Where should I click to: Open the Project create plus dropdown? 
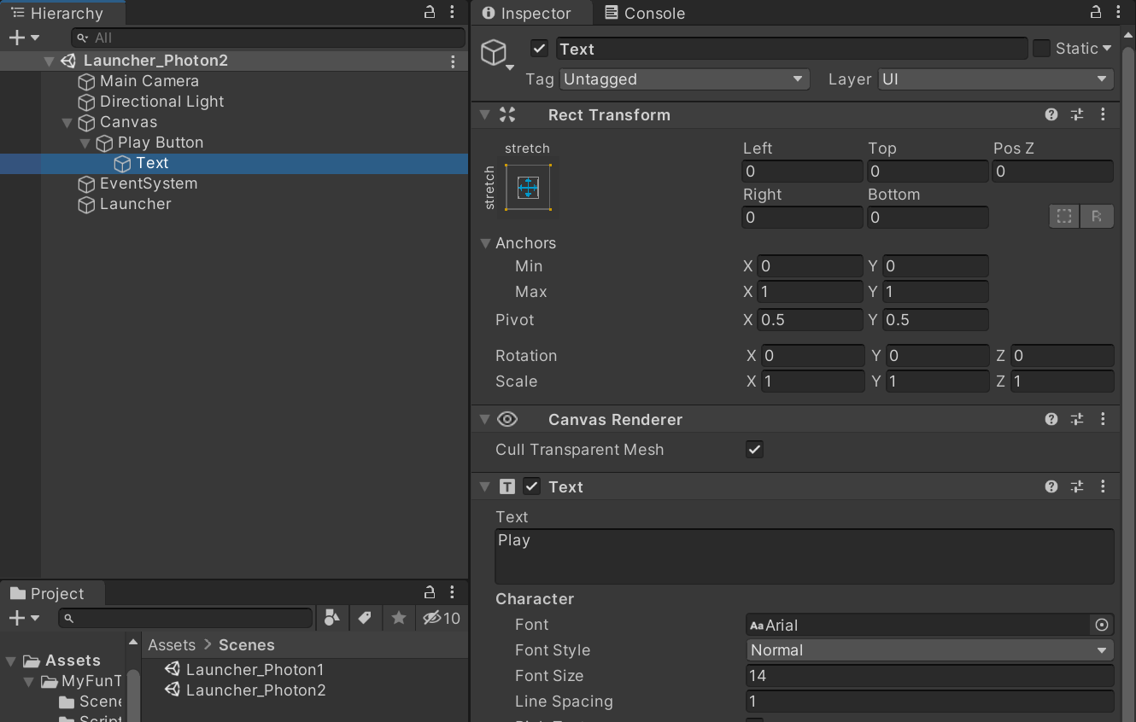pyautogui.click(x=24, y=618)
